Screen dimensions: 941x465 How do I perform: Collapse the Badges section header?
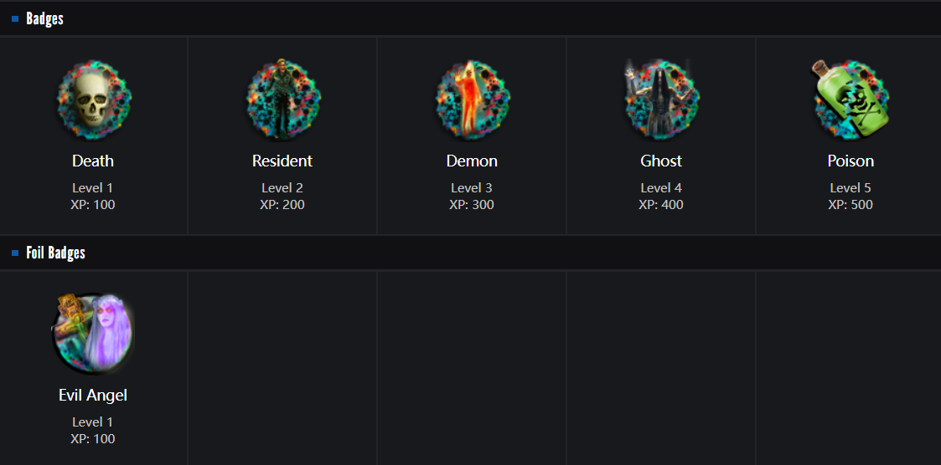[x=45, y=18]
